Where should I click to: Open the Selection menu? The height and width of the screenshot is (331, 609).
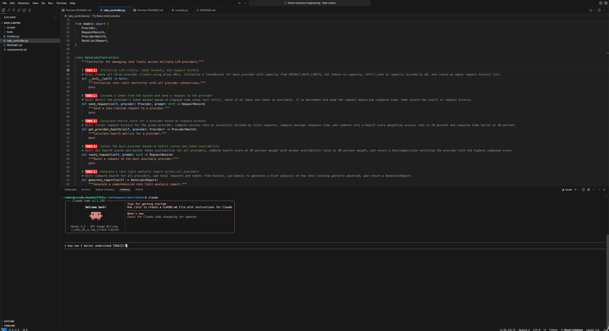pyautogui.click(x=23, y=3)
